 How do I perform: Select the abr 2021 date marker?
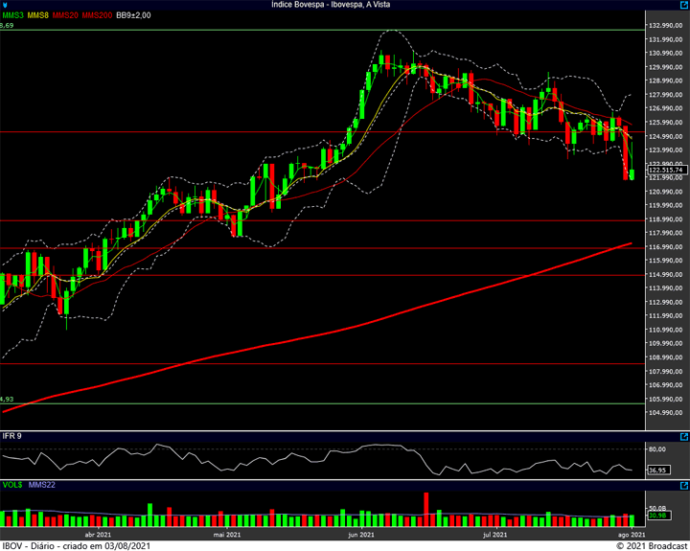pos(98,535)
